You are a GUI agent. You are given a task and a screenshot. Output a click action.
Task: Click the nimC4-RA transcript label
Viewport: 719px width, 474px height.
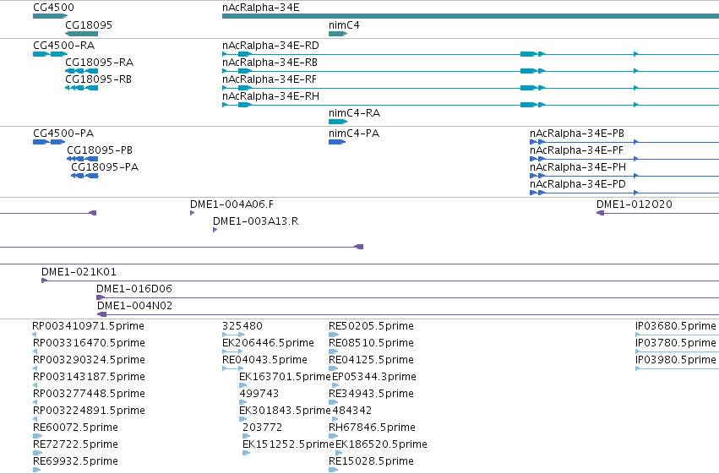pos(355,113)
